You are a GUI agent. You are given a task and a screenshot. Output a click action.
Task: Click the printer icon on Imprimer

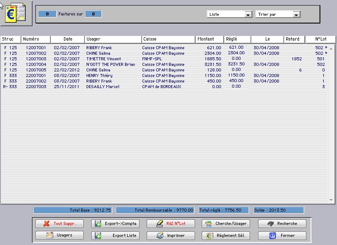(160, 236)
